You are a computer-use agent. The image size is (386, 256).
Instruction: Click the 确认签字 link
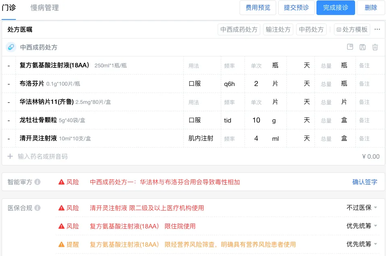click(364, 182)
